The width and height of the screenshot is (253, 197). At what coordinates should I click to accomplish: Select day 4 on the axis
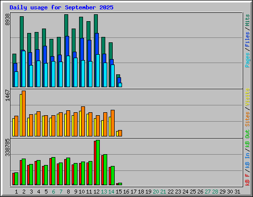click(x=39, y=192)
